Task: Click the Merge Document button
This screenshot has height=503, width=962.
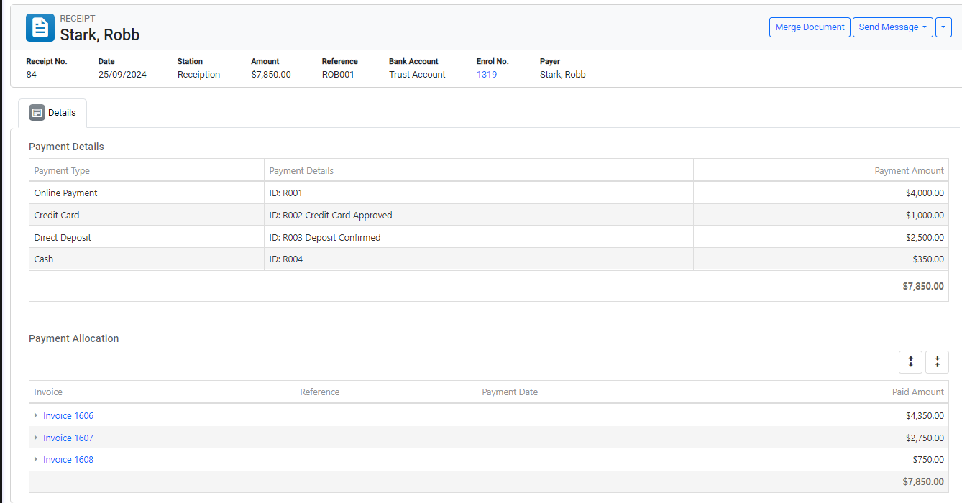Action: point(810,27)
